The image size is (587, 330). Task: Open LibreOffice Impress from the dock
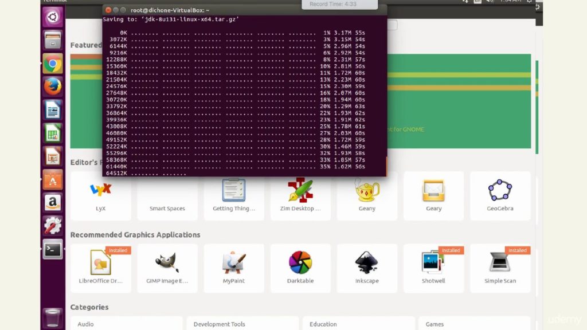(x=52, y=156)
